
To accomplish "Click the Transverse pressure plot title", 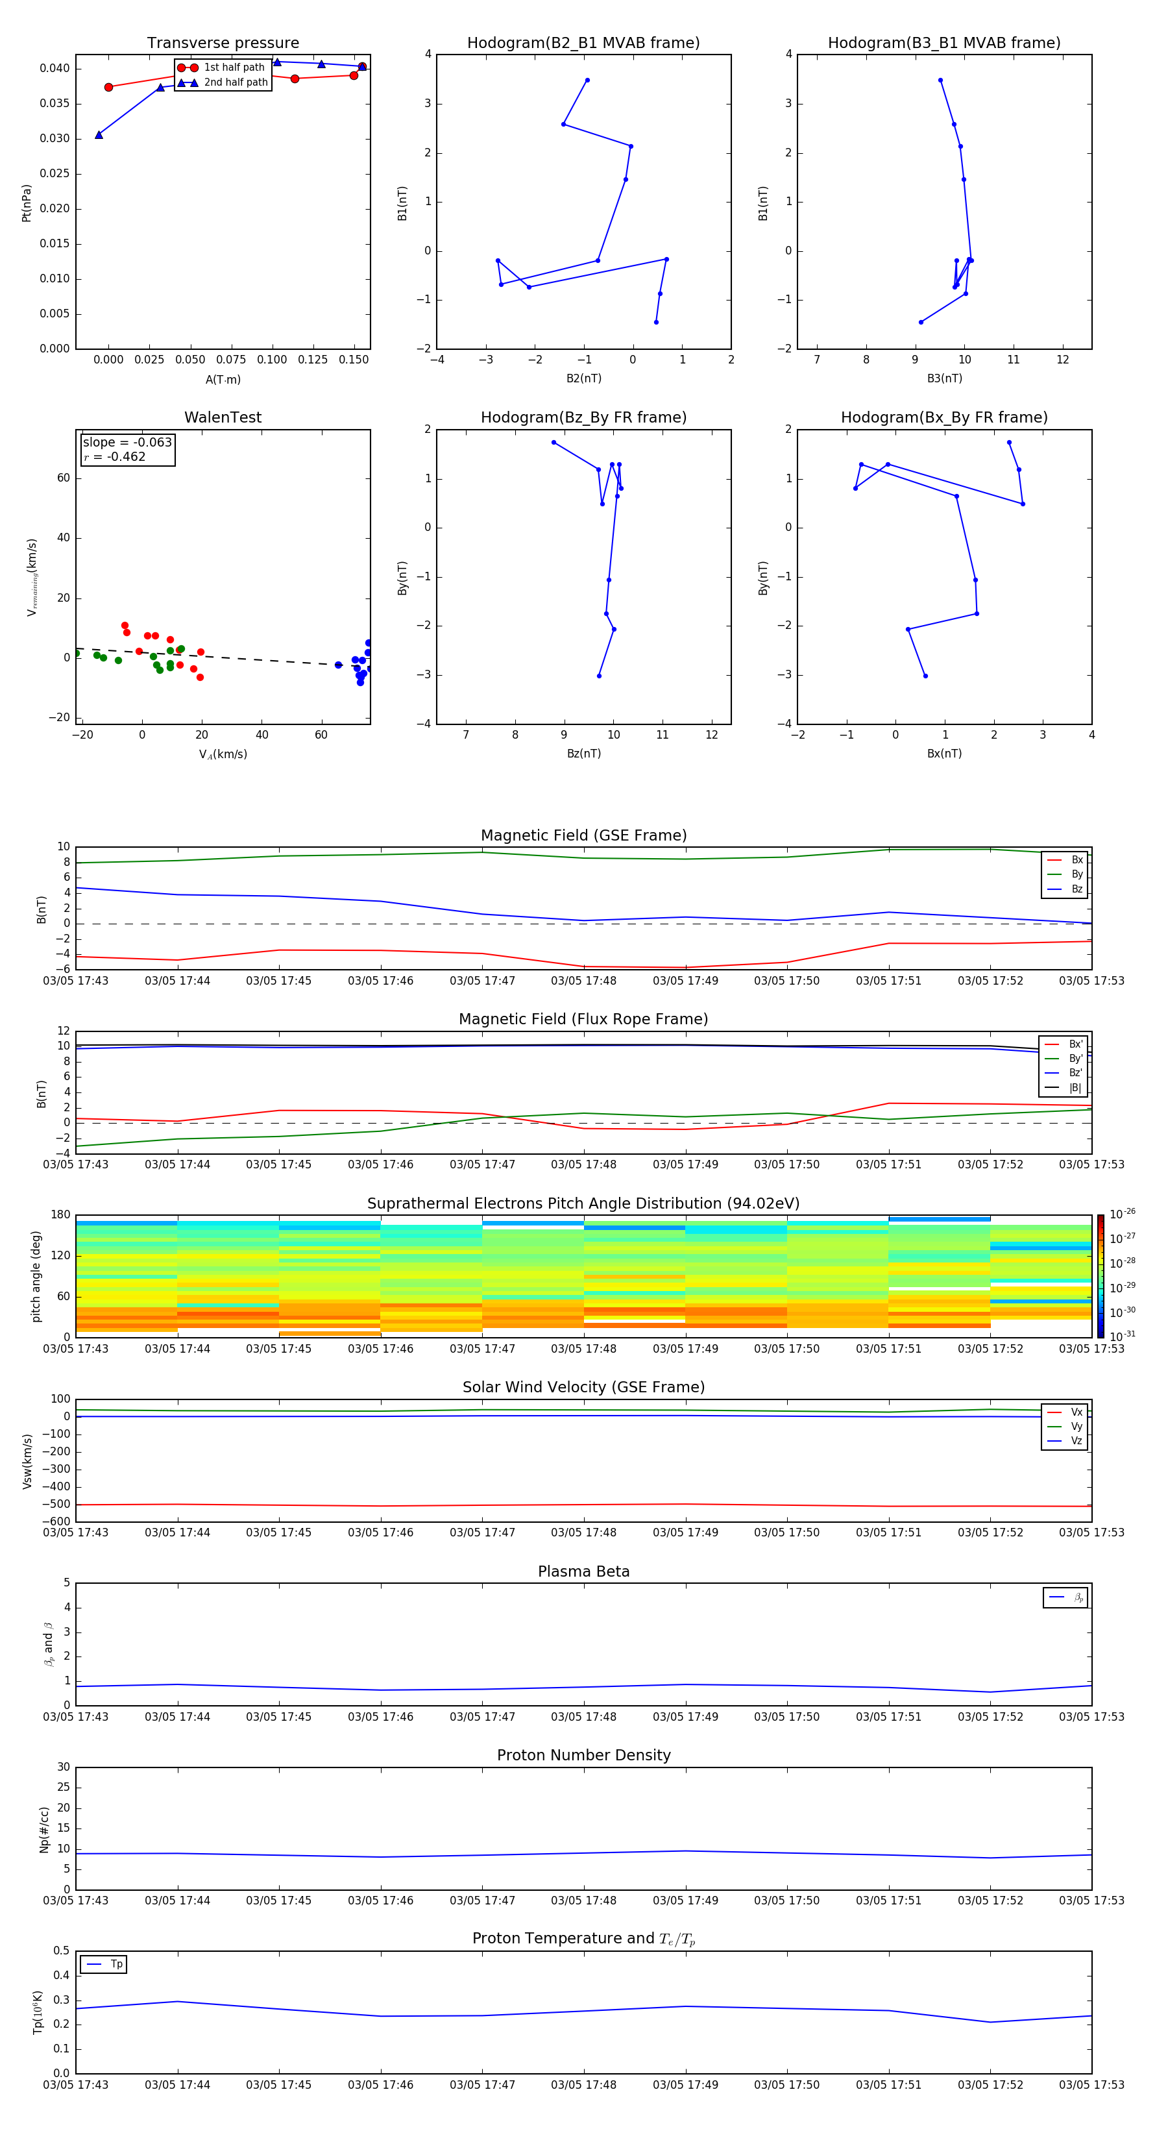I will coord(223,43).
